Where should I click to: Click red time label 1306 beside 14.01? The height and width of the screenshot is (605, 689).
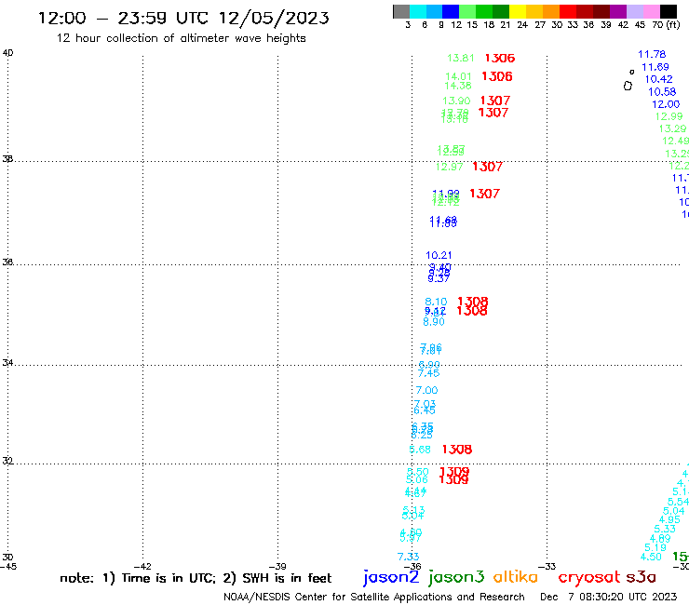pos(497,76)
